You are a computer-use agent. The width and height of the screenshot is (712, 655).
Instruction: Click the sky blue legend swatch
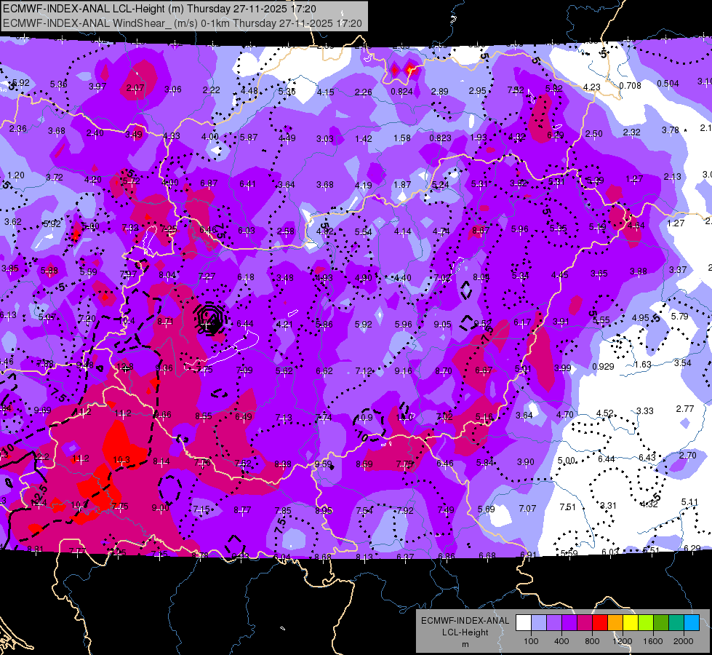[692, 623]
